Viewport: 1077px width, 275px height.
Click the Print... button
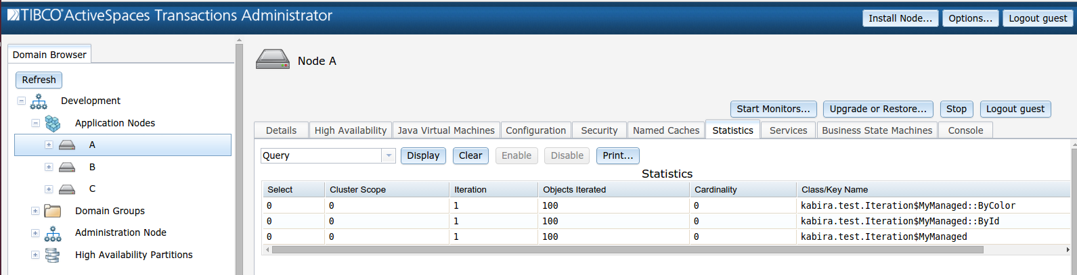pos(618,155)
